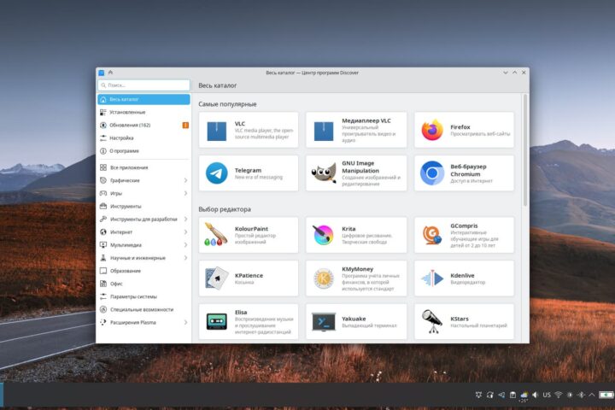Expand the Мультимедиа category arrow
The image size is (615, 410).
coord(185,245)
